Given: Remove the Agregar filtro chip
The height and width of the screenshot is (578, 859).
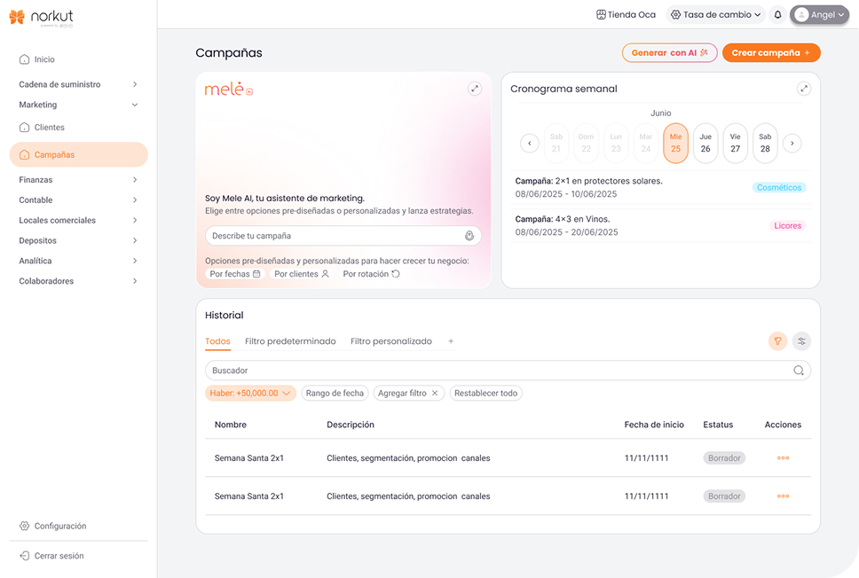Looking at the screenshot, I should (435, 393).
